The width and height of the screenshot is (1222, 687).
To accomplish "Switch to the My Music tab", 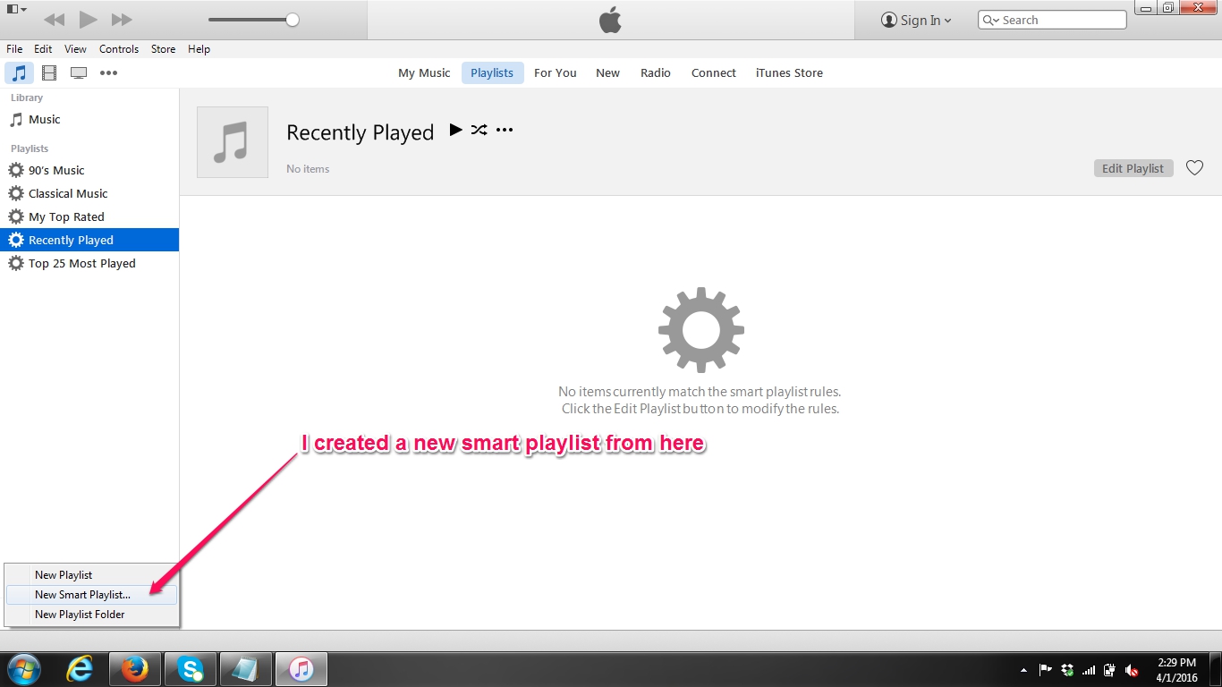I will pos(424,72).
